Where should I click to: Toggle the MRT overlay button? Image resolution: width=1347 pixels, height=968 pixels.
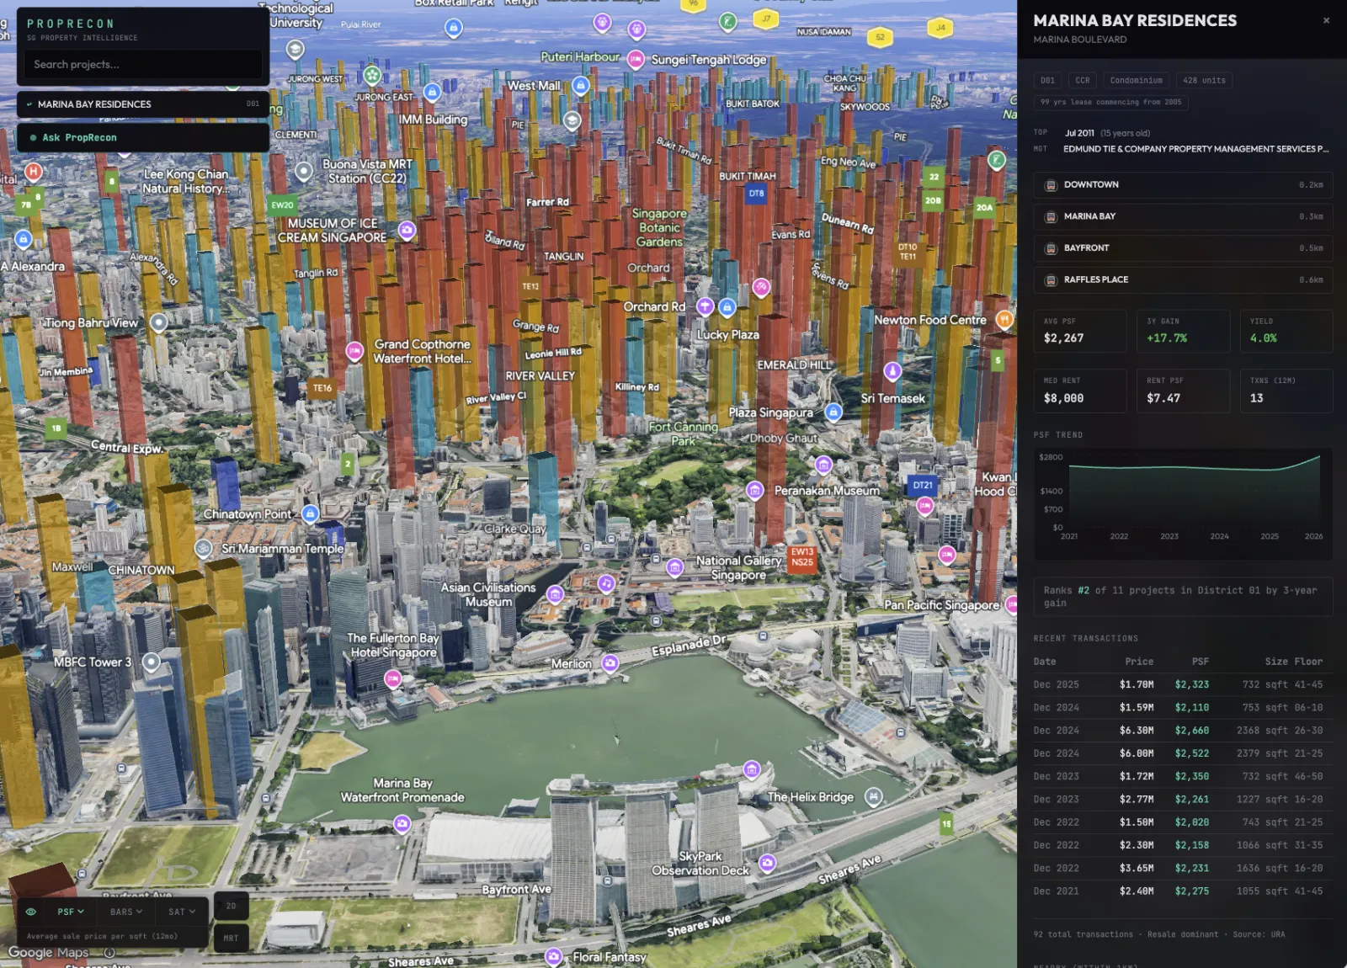(x=231, y=938)
